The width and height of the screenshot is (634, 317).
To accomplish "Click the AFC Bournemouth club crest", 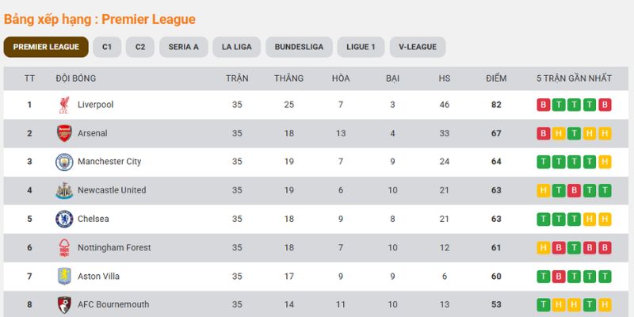I will (x=64, y=305).
